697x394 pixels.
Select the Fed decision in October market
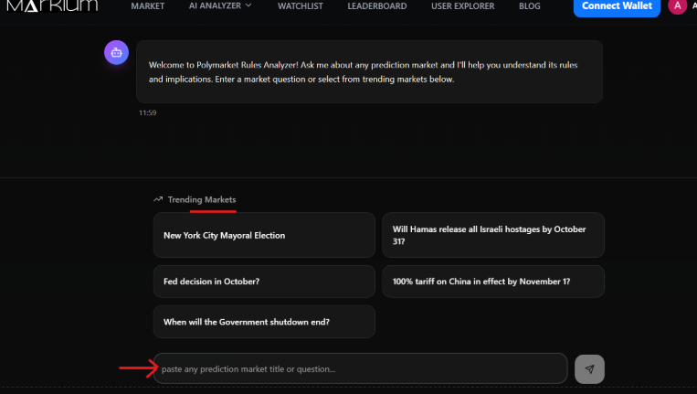(x=264, y=282)
